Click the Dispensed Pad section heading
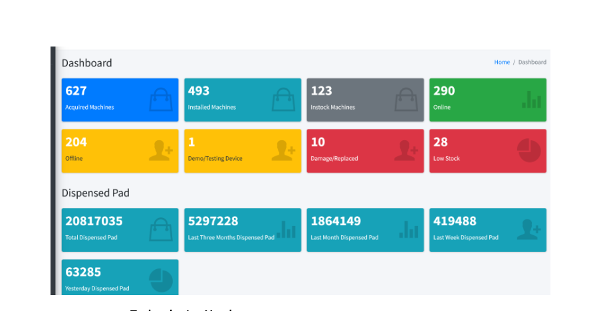Viewport: 589px width, 311px height. tap(96, 193)
